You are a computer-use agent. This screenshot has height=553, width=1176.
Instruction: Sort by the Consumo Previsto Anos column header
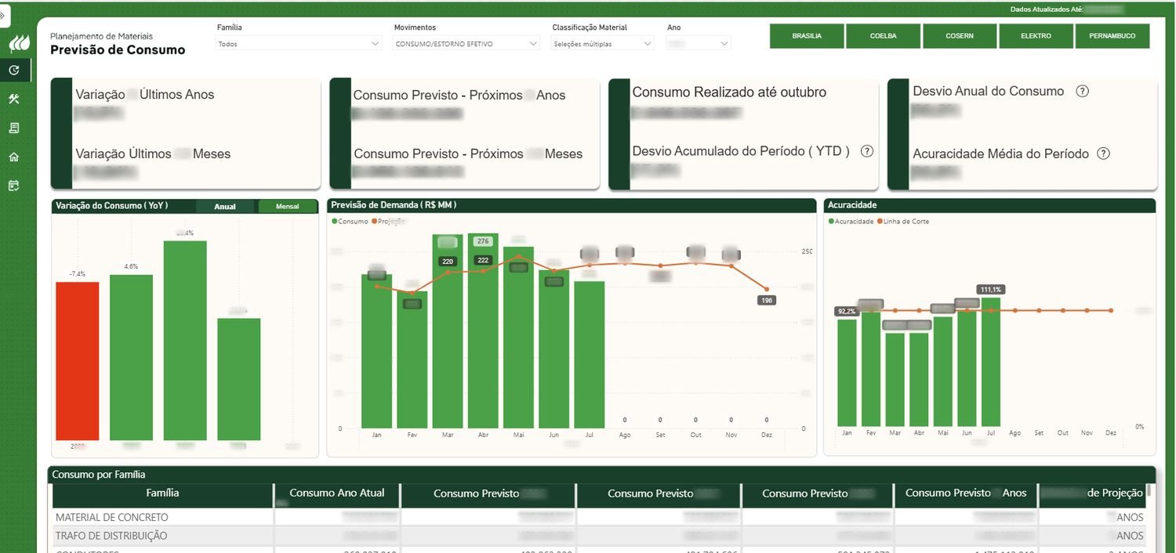966,493
